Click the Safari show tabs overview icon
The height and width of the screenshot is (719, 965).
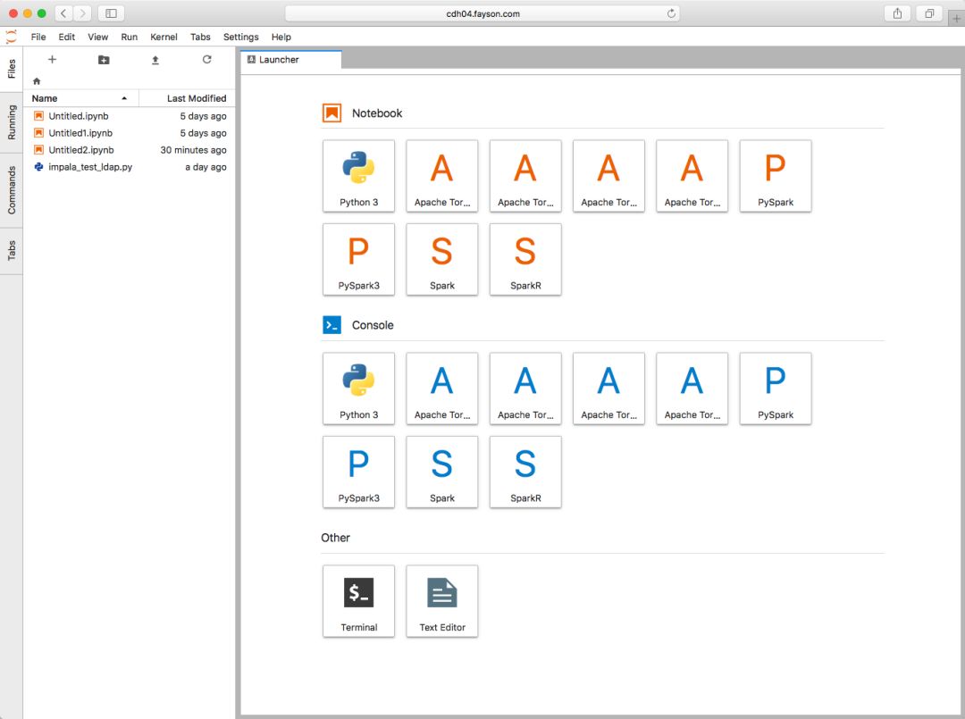(929, 13)
